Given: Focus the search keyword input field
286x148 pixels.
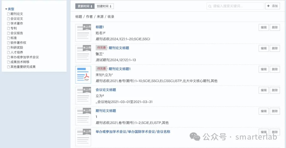Looking at the screenshot, I should [235, 6].
